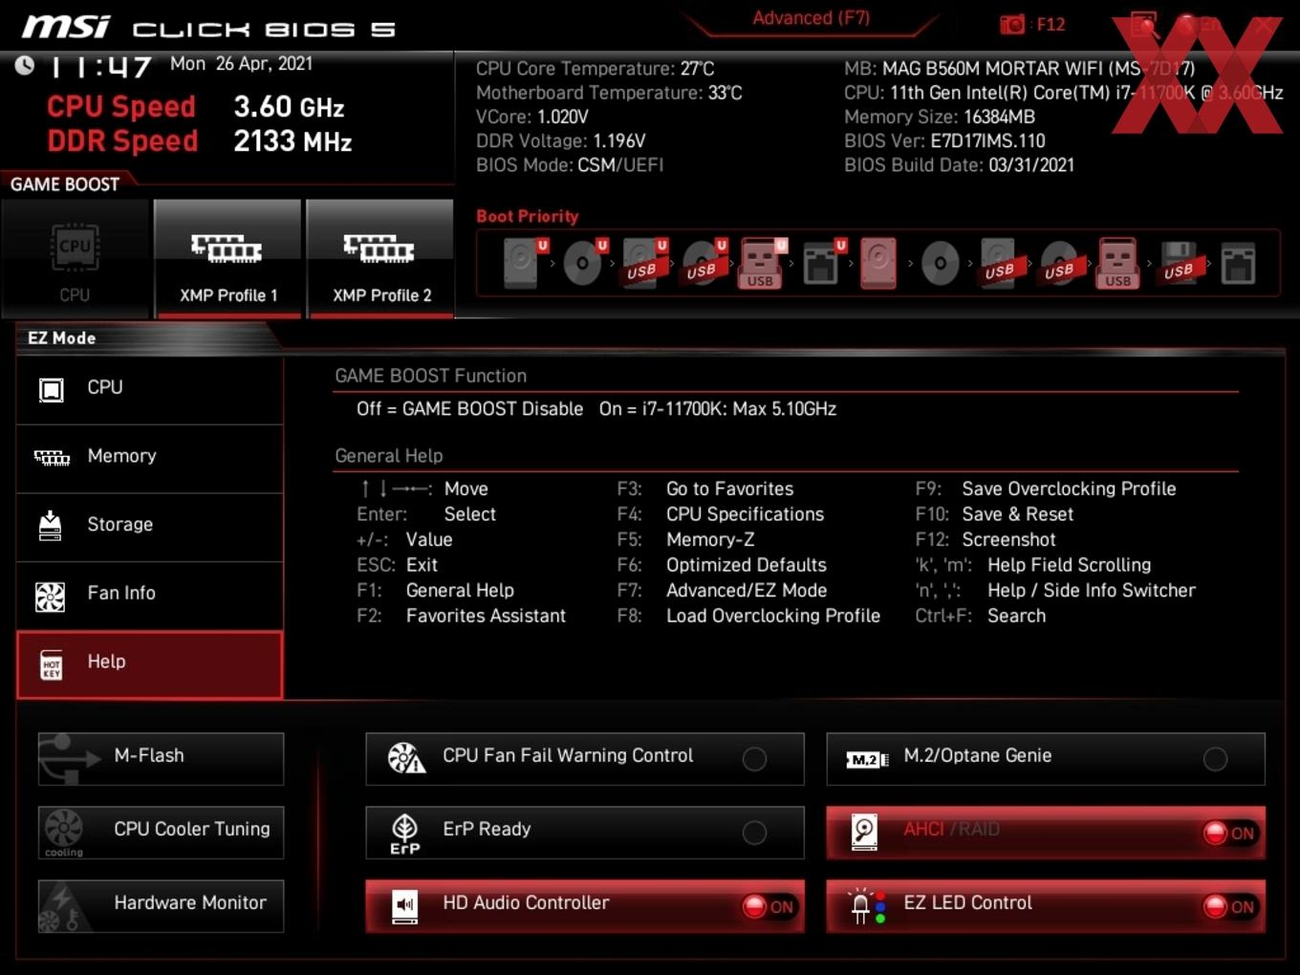The width and height of the screenshot is (1300, 975).
Task: Click the BIOS Ver E7D17IMS.110 text
Action: pyautogui.click(x=944, y=141)
